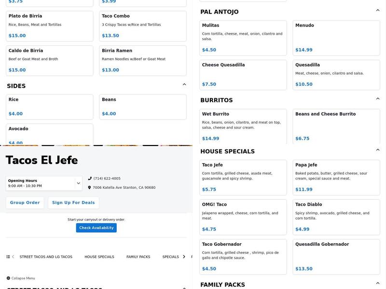
Task: Open the Mulitas item under PAL ANTOJO
Action: coord(243,37)
